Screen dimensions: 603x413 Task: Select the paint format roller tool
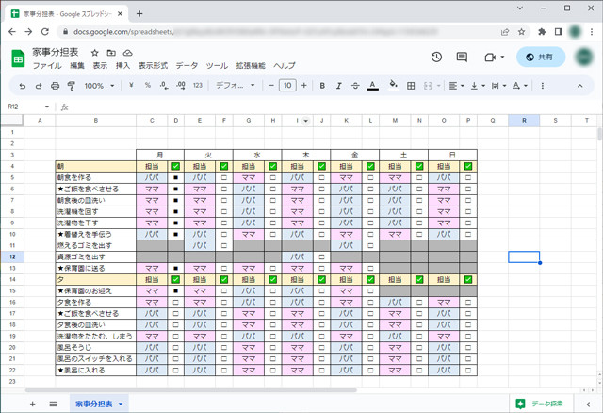72,86
